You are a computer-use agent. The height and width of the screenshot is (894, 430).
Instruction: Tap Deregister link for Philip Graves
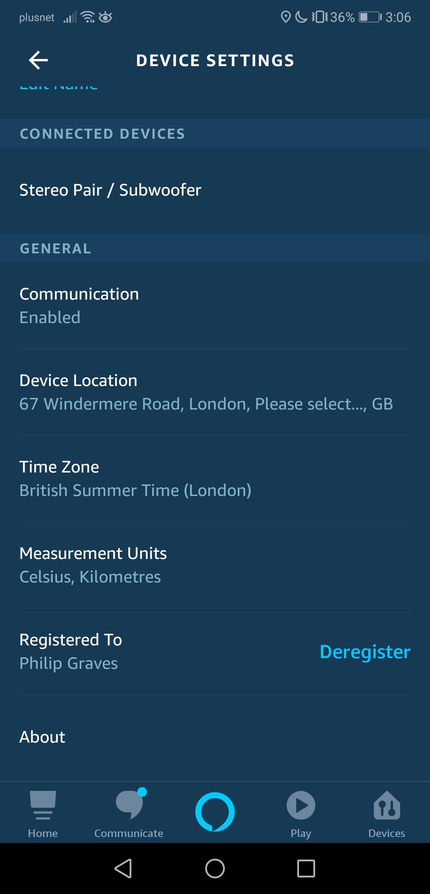365,652
